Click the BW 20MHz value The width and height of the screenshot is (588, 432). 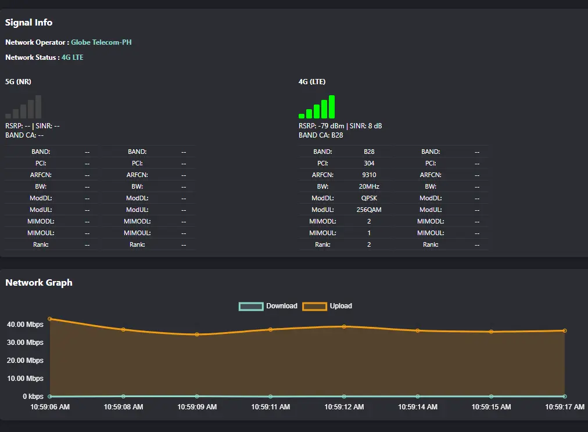click(x=369, y=186)
